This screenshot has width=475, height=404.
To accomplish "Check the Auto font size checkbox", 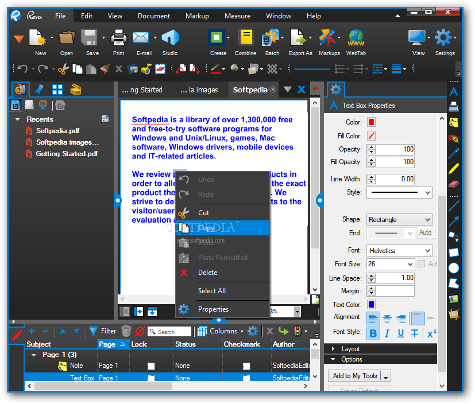I will [x=421, y=264].
